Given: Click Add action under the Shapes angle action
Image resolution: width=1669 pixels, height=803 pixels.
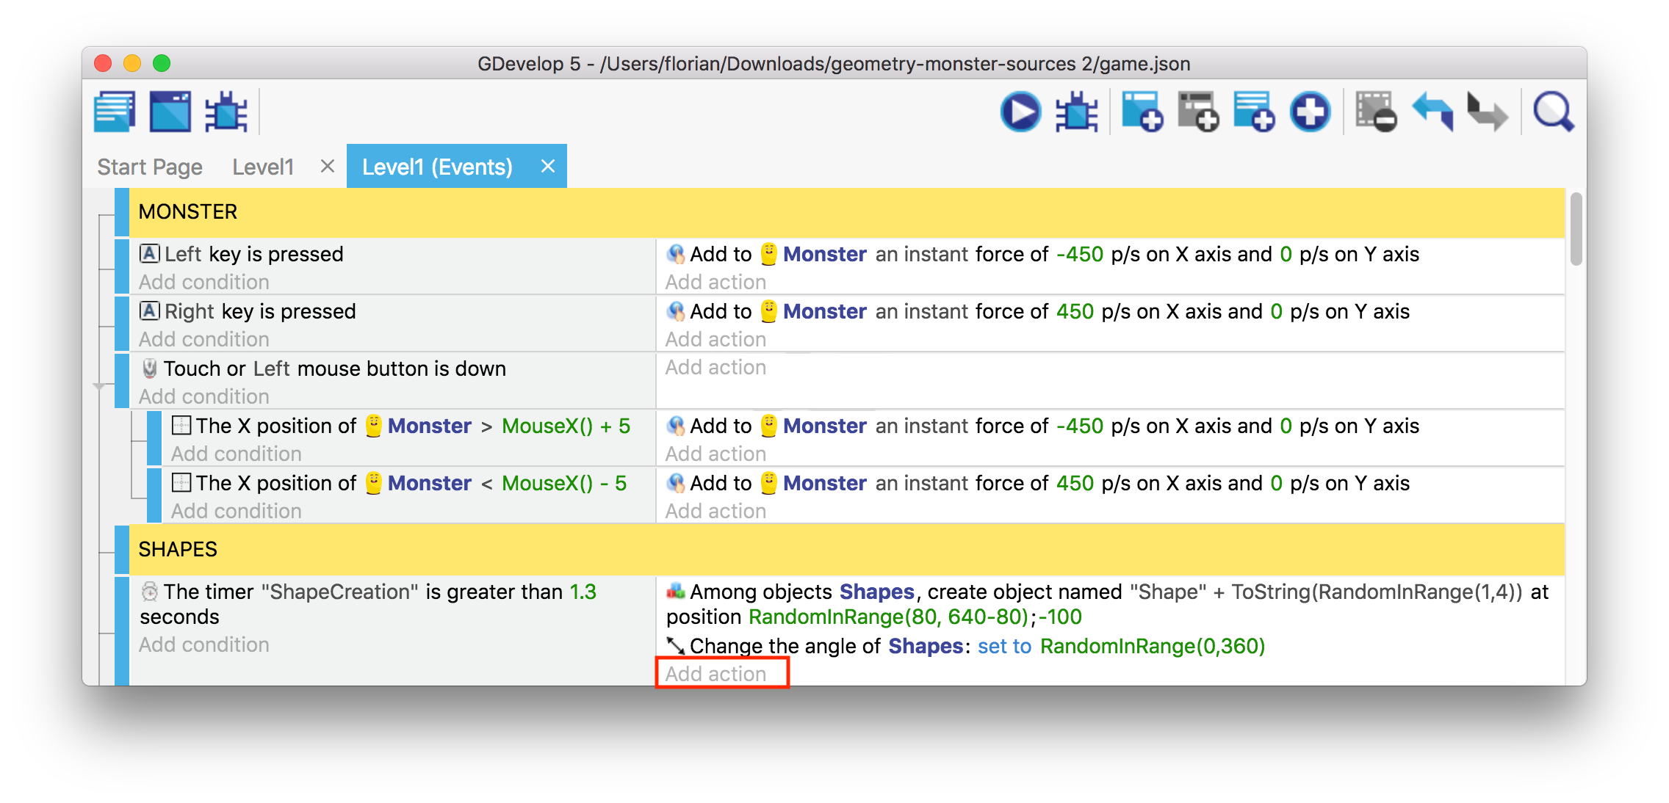Looking at the screenshot, I should [715, 674].
